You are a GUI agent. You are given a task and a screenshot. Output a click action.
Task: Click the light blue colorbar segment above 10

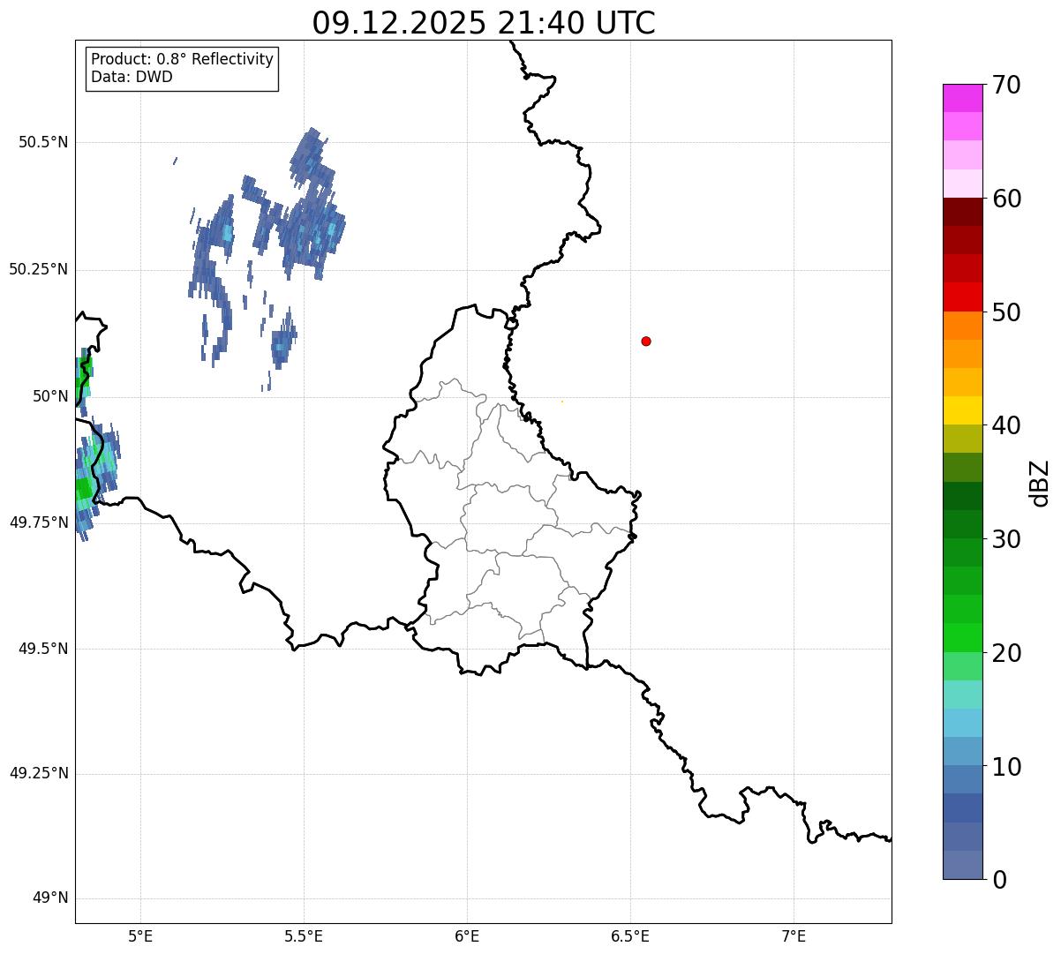(963, 723)
